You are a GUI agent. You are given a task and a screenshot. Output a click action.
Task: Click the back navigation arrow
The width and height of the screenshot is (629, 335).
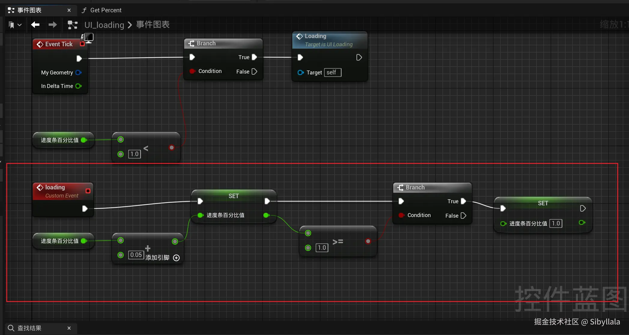[35, 25]
